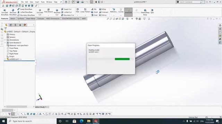Open the Curves dropdown arrow
Screen dimensions: 222x124
click(121, 15)
